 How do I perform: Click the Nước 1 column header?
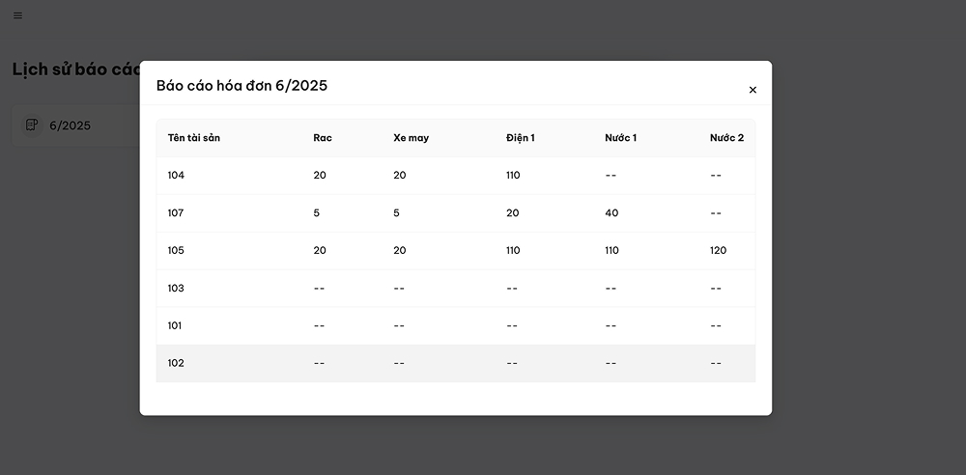[620, 138]
